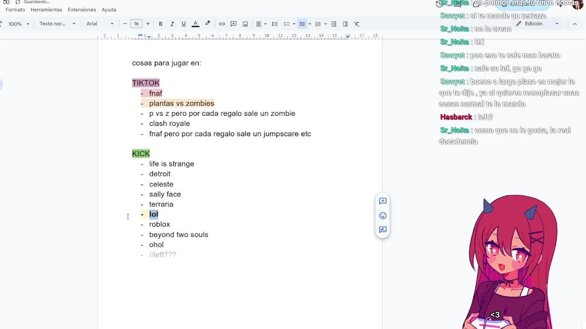Toggle underline formatting
Screen dimensions: 586x329
tap(184, 24)
